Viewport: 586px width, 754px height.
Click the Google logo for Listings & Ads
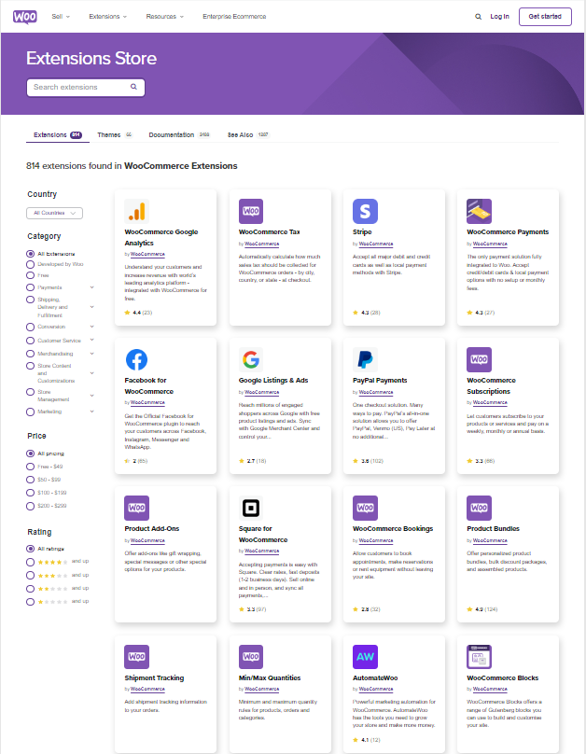click(x=251, y=359)
